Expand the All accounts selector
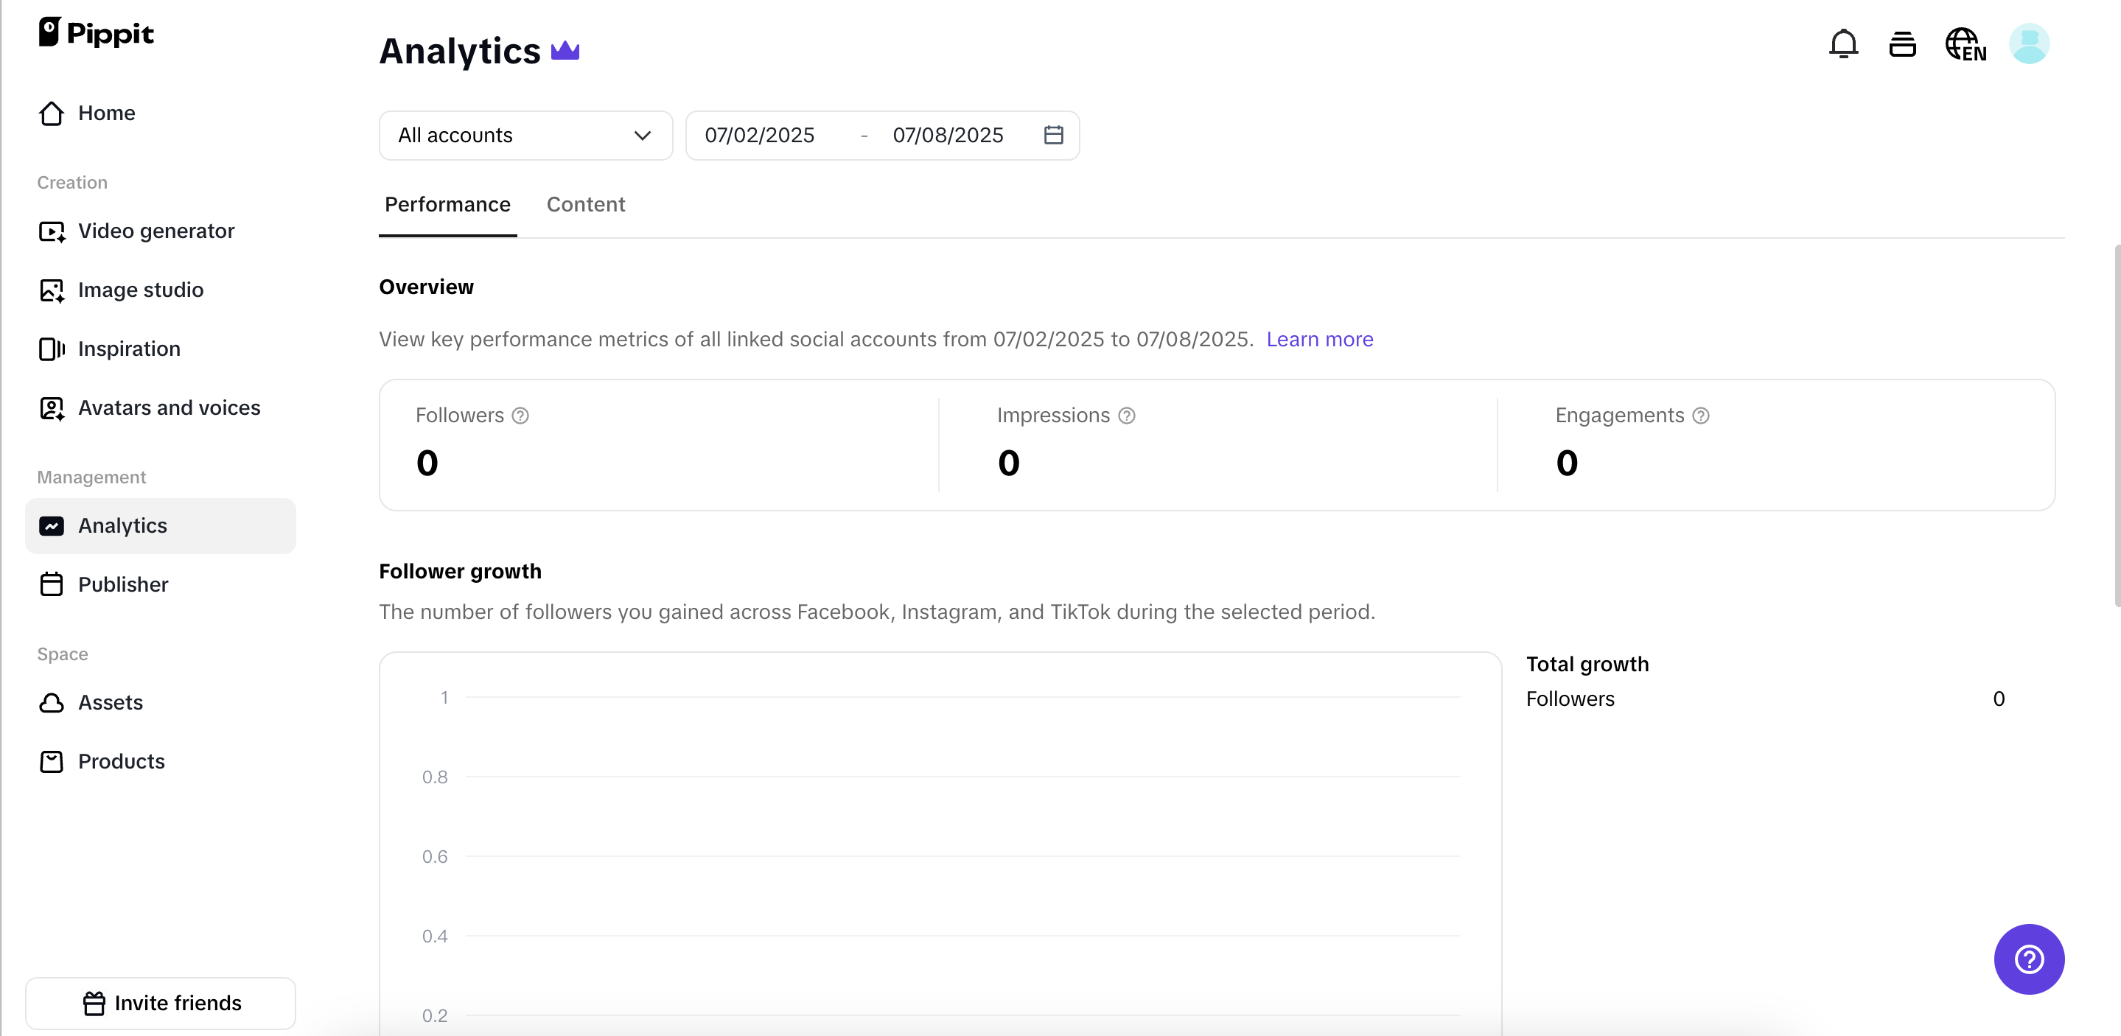The width and height of the screenshot is (2121, 1036). click(x=525, y=135)
